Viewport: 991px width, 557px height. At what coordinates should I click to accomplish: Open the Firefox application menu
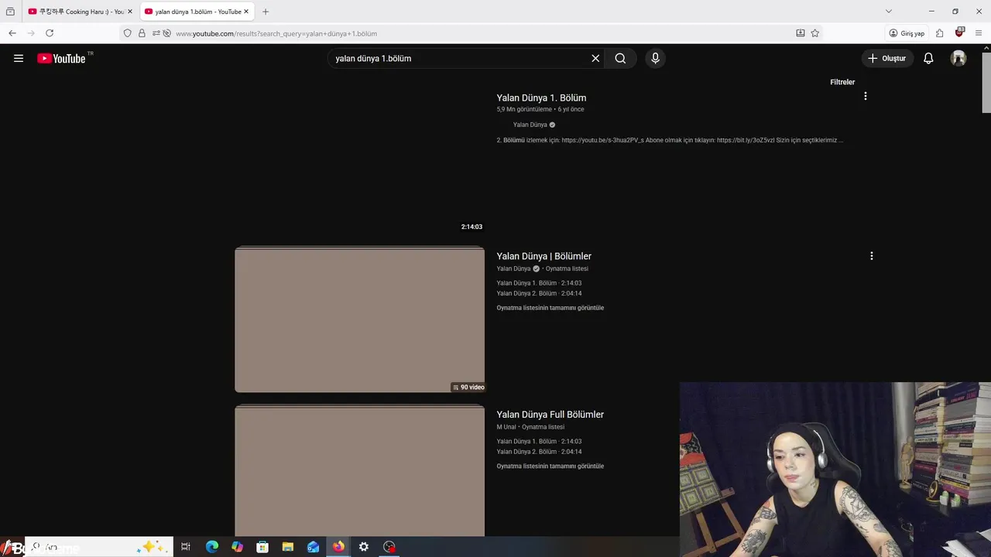(979, 33)
